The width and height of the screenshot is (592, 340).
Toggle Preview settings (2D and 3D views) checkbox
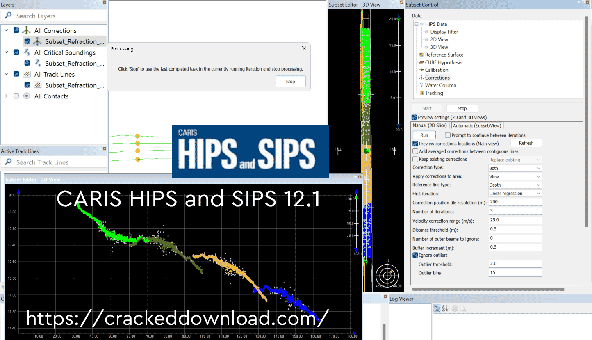tap(414, 117)
